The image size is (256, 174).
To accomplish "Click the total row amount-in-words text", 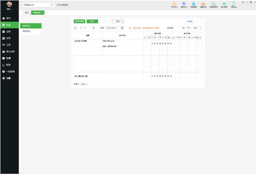I will coord(83,76).
